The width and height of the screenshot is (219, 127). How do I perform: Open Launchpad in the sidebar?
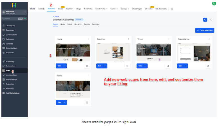pyautogui.click(x=10, y=26)
